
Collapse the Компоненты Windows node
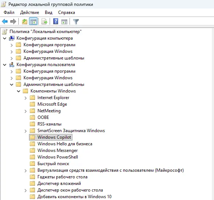19,91
